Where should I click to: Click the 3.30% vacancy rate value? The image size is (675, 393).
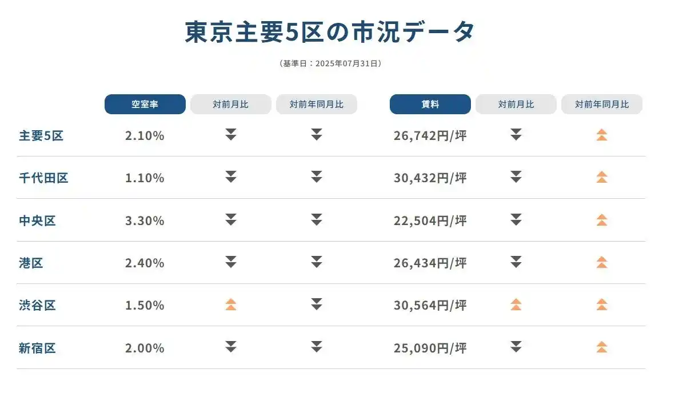[x=145, y=220]
